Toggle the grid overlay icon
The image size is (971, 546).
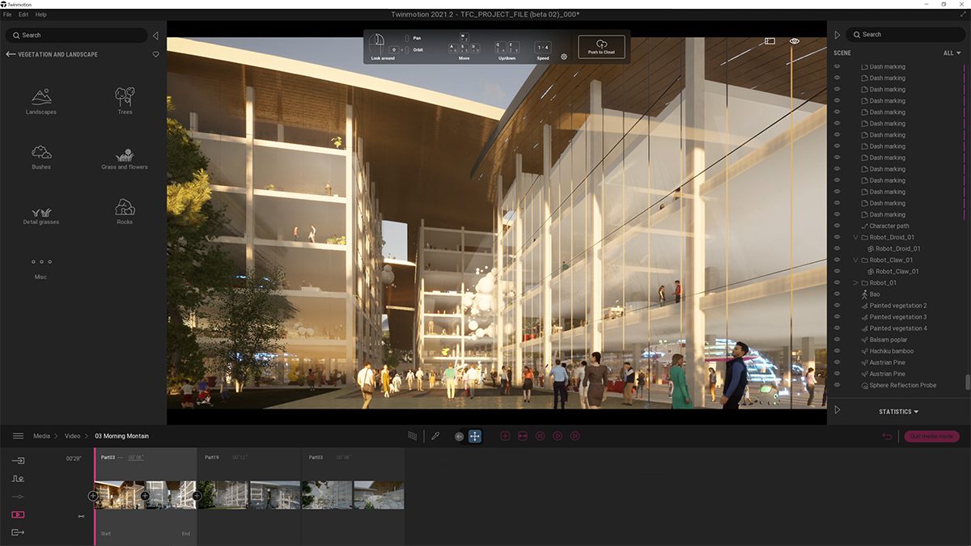pos(412,436)
